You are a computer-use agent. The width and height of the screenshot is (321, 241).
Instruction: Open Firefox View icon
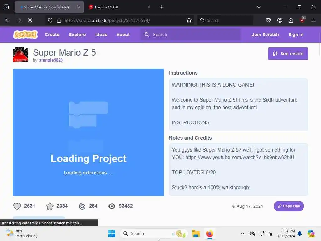pyautogui.click(x=6, y=7)
